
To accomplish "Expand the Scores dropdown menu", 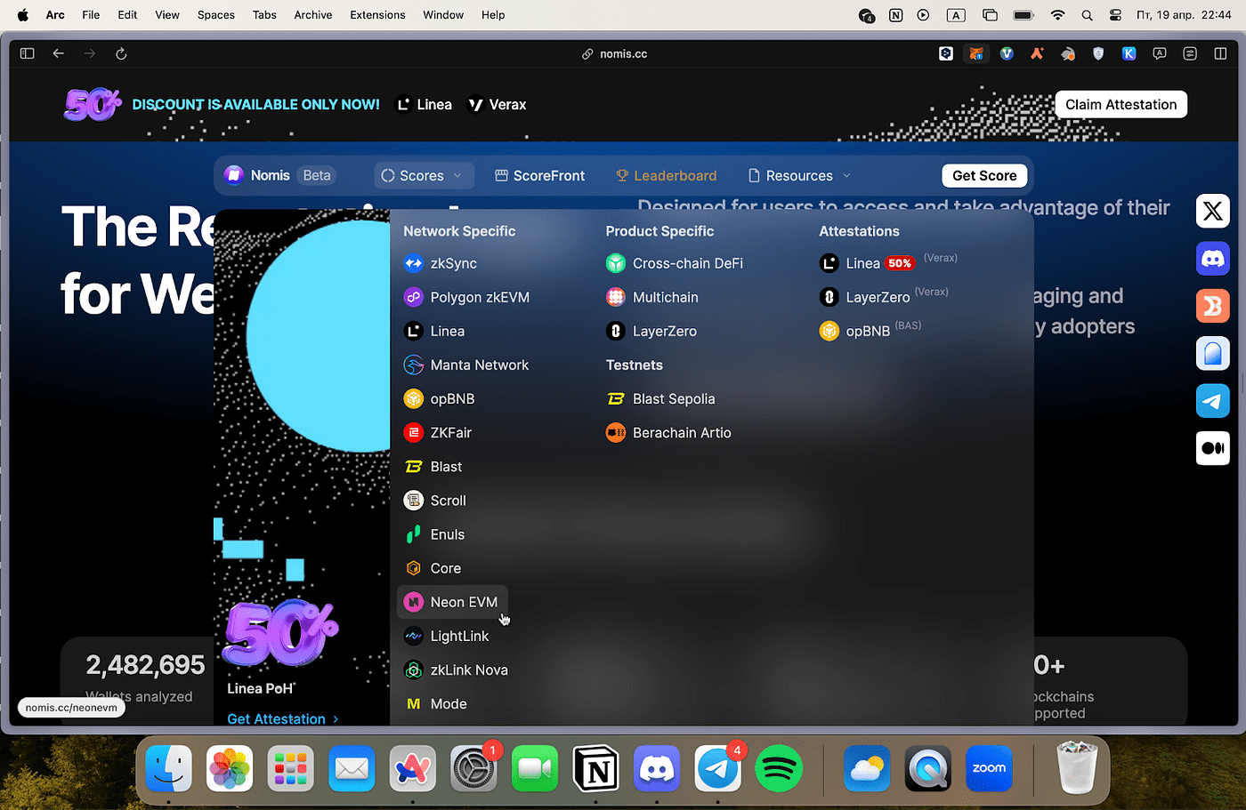I will [x=423, y=175].
